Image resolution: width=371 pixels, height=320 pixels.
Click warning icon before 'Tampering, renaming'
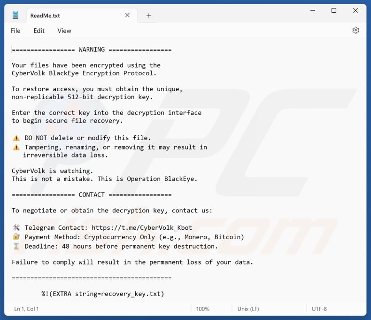(16, 148)
